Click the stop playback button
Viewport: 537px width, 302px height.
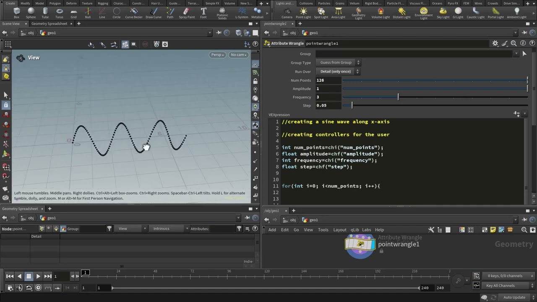tap(29, 276)
